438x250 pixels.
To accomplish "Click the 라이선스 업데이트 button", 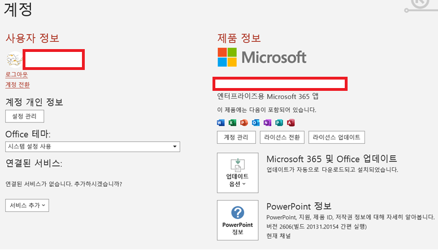I will (337, 137).
